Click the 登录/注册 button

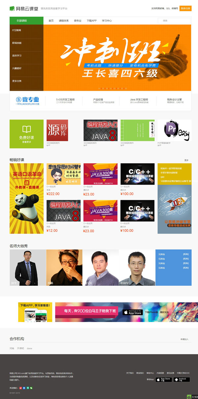[185, 8]
